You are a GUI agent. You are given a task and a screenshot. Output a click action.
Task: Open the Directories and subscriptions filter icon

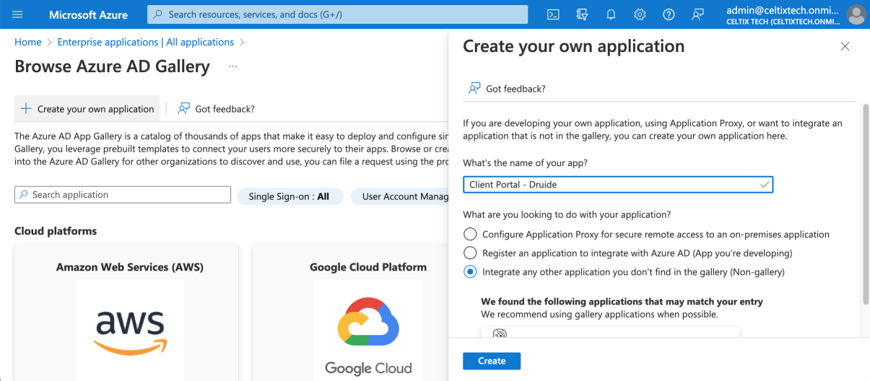(x=583, y=14)
